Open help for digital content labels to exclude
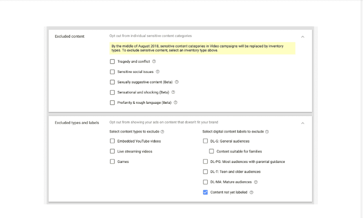 pyautogui.click(x=267, y=132)
